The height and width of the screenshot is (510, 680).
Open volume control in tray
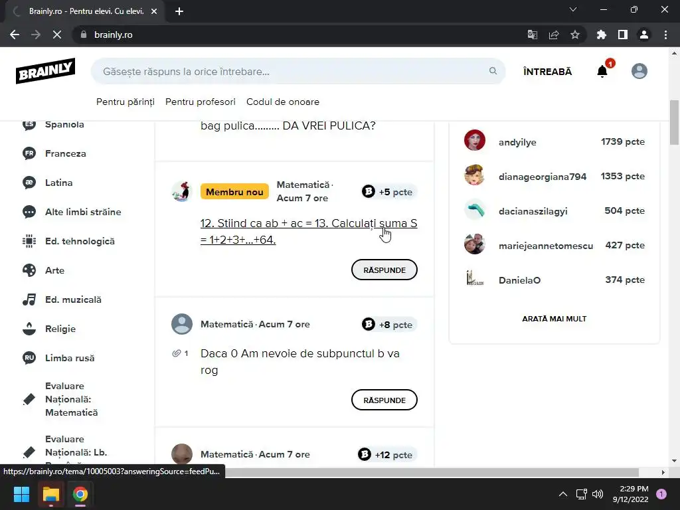598,494
